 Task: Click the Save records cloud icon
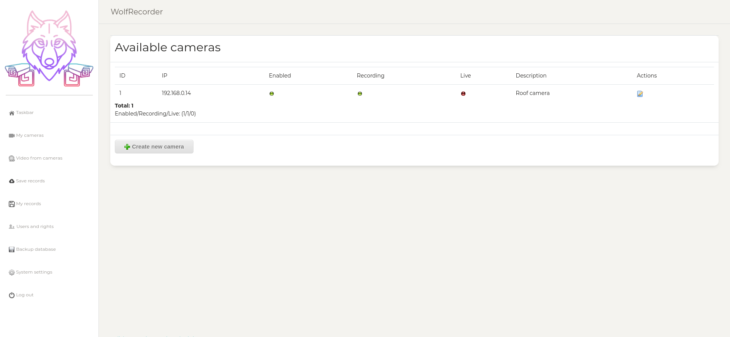(x=12, y=181)
